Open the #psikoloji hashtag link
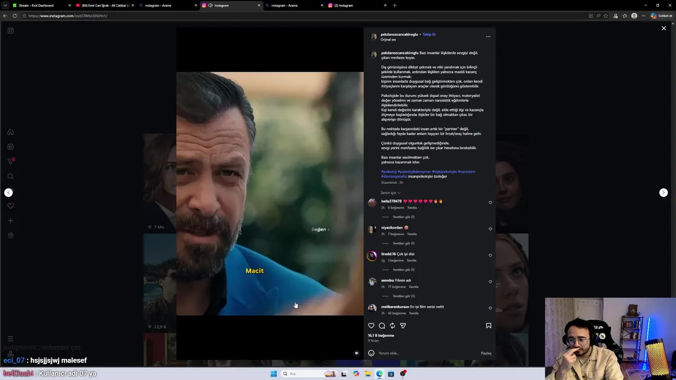This screenshot has height=380, width=676. tap(389, 172)
